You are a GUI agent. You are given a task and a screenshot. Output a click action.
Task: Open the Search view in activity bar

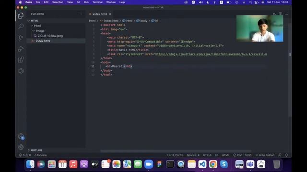point(21,26)
